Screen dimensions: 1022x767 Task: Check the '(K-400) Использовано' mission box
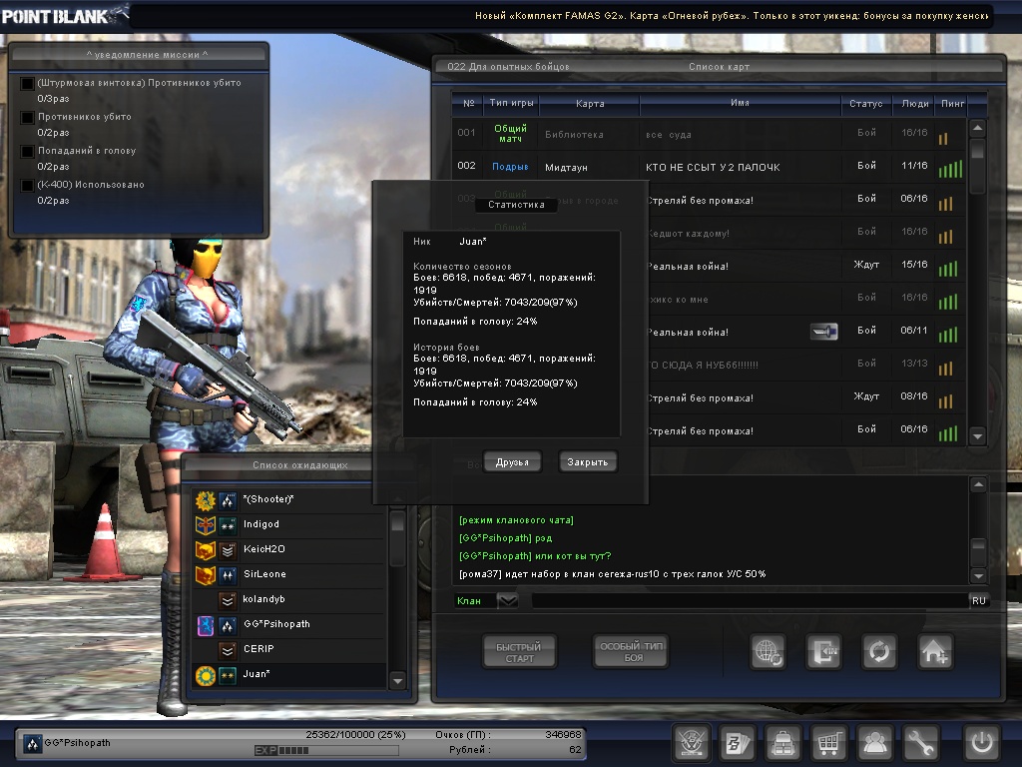[x=27, y=185]
